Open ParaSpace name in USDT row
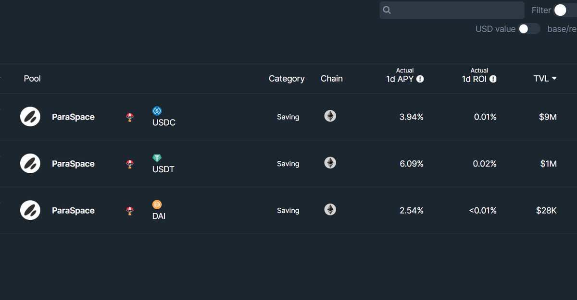The image size is (577, 300). [x=73, y=164]
